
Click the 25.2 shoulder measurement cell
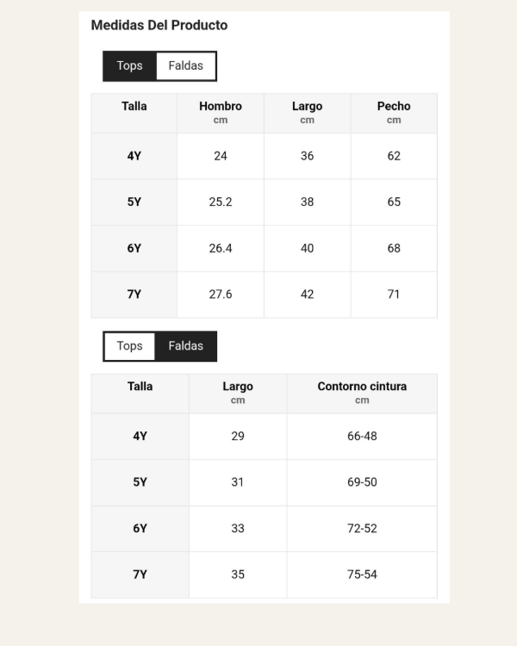221,202
